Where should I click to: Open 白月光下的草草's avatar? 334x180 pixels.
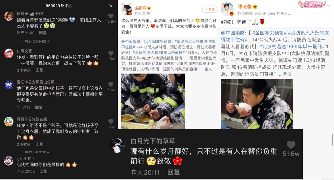[x=117, y=145]
